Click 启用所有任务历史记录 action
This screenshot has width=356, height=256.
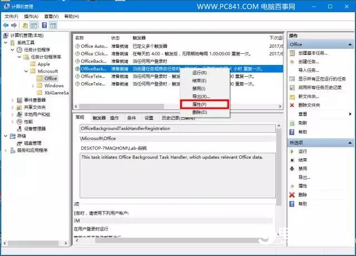[x=320, y=88]
